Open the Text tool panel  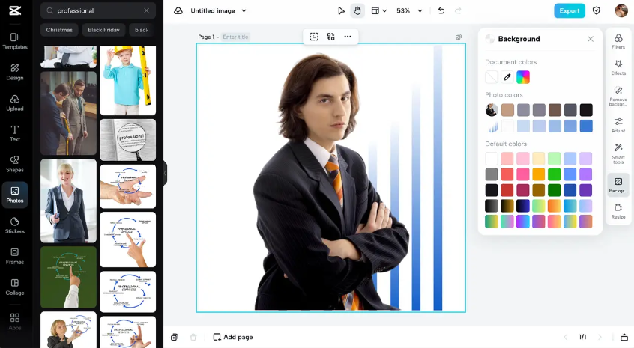(x=15, y=134)
